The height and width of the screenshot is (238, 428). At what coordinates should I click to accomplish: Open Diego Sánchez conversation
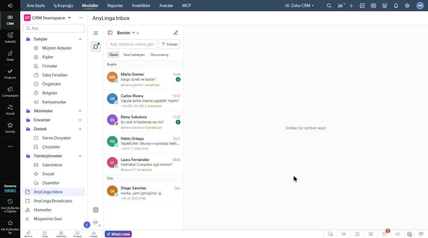coord(144,193)
